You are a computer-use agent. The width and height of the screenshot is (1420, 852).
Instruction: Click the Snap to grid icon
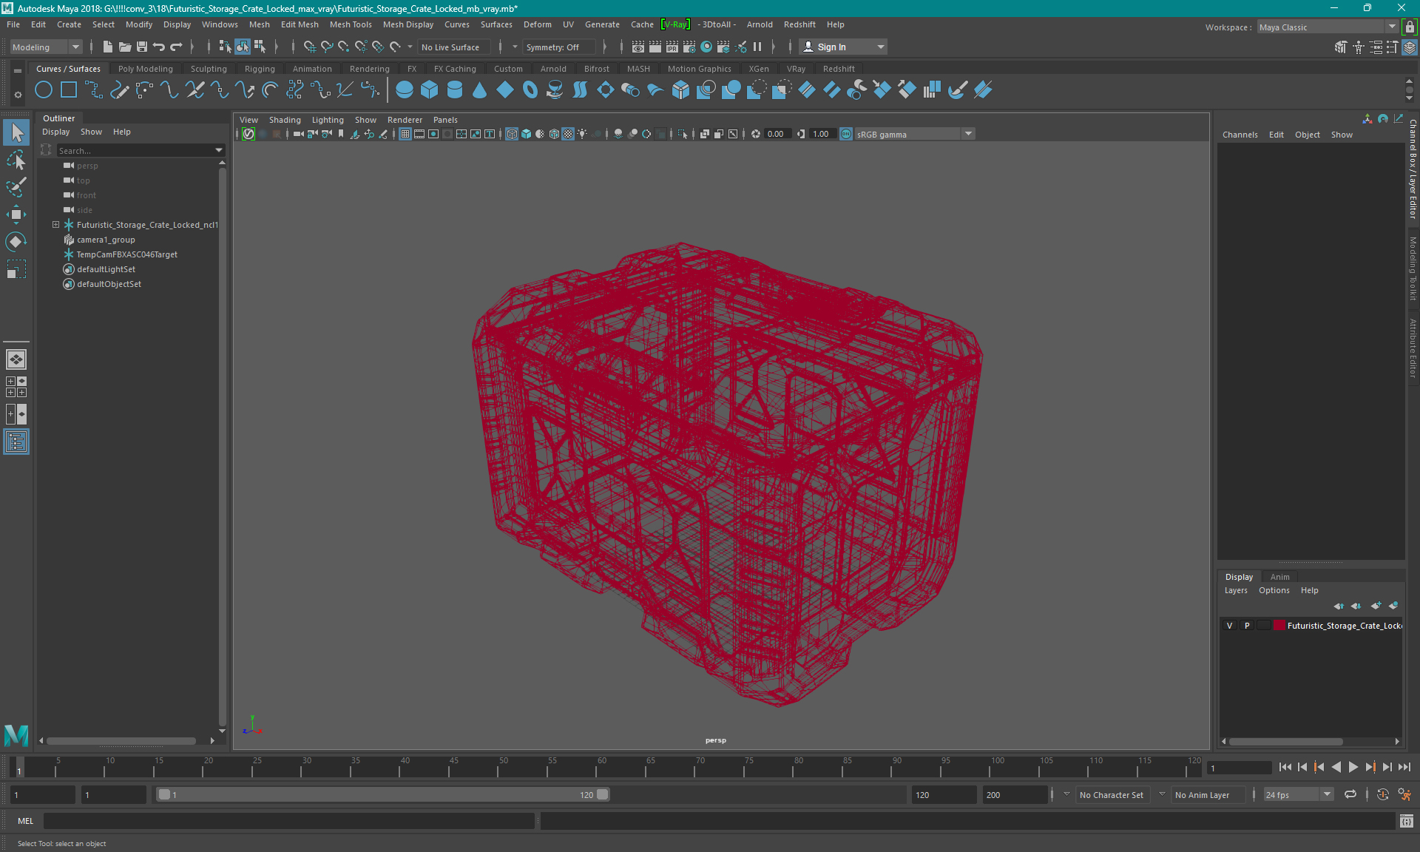coord(312,47)
